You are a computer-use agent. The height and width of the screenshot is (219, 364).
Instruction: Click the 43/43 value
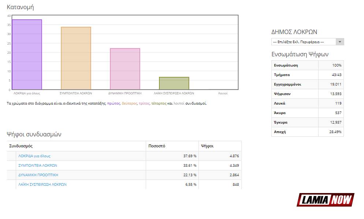pos(337,75)
